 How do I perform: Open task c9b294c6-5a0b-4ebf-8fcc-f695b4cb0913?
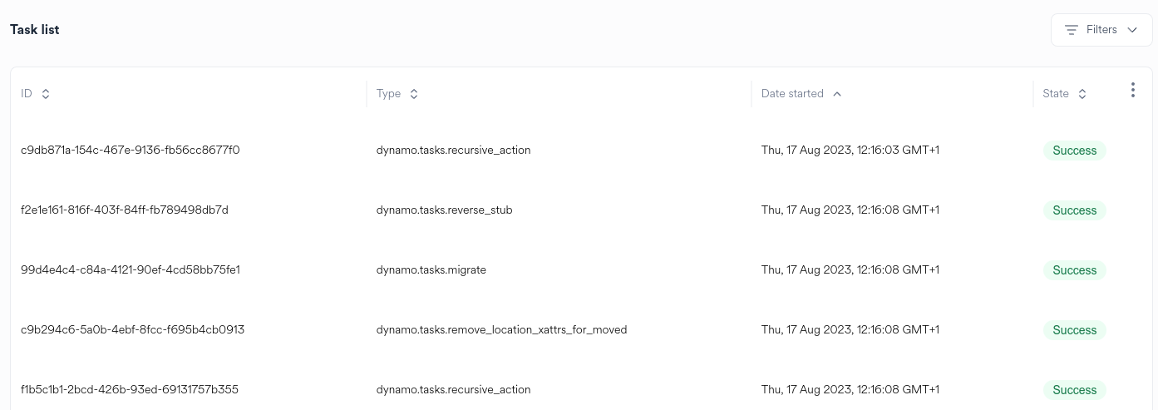(132, 330)
